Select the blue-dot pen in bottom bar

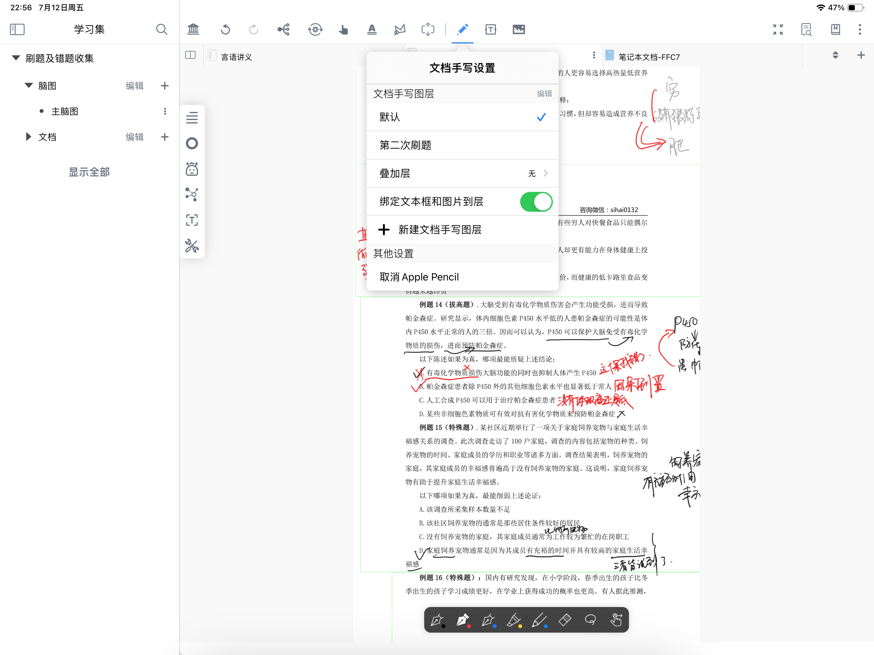(540, 620)
